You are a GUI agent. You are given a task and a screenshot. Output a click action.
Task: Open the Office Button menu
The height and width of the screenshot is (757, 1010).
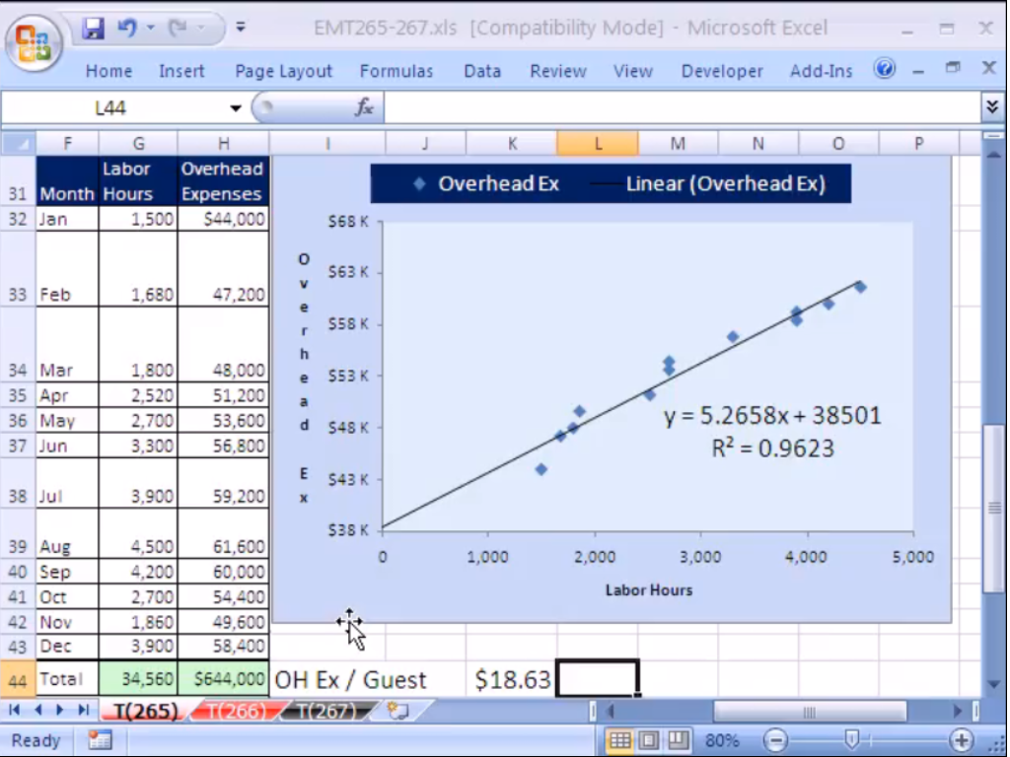pyautogui.click(x=34, y=42)
